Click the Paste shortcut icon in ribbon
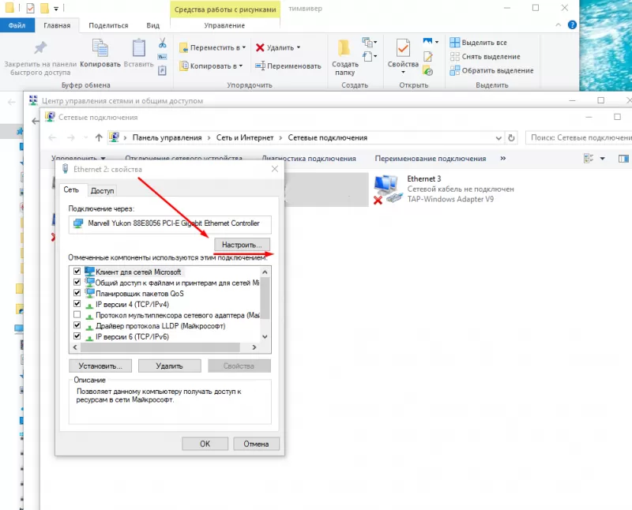 click(162, 70)
